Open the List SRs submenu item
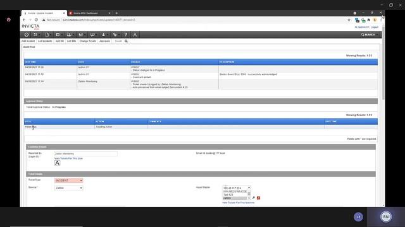The width and height of the screenshot is (405, 227). click(72, 41)
